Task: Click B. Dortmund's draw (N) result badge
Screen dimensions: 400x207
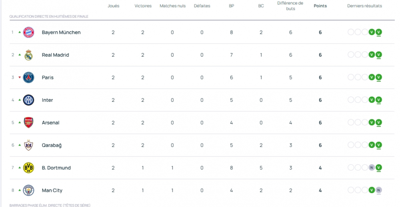Action: pos(372,168)
